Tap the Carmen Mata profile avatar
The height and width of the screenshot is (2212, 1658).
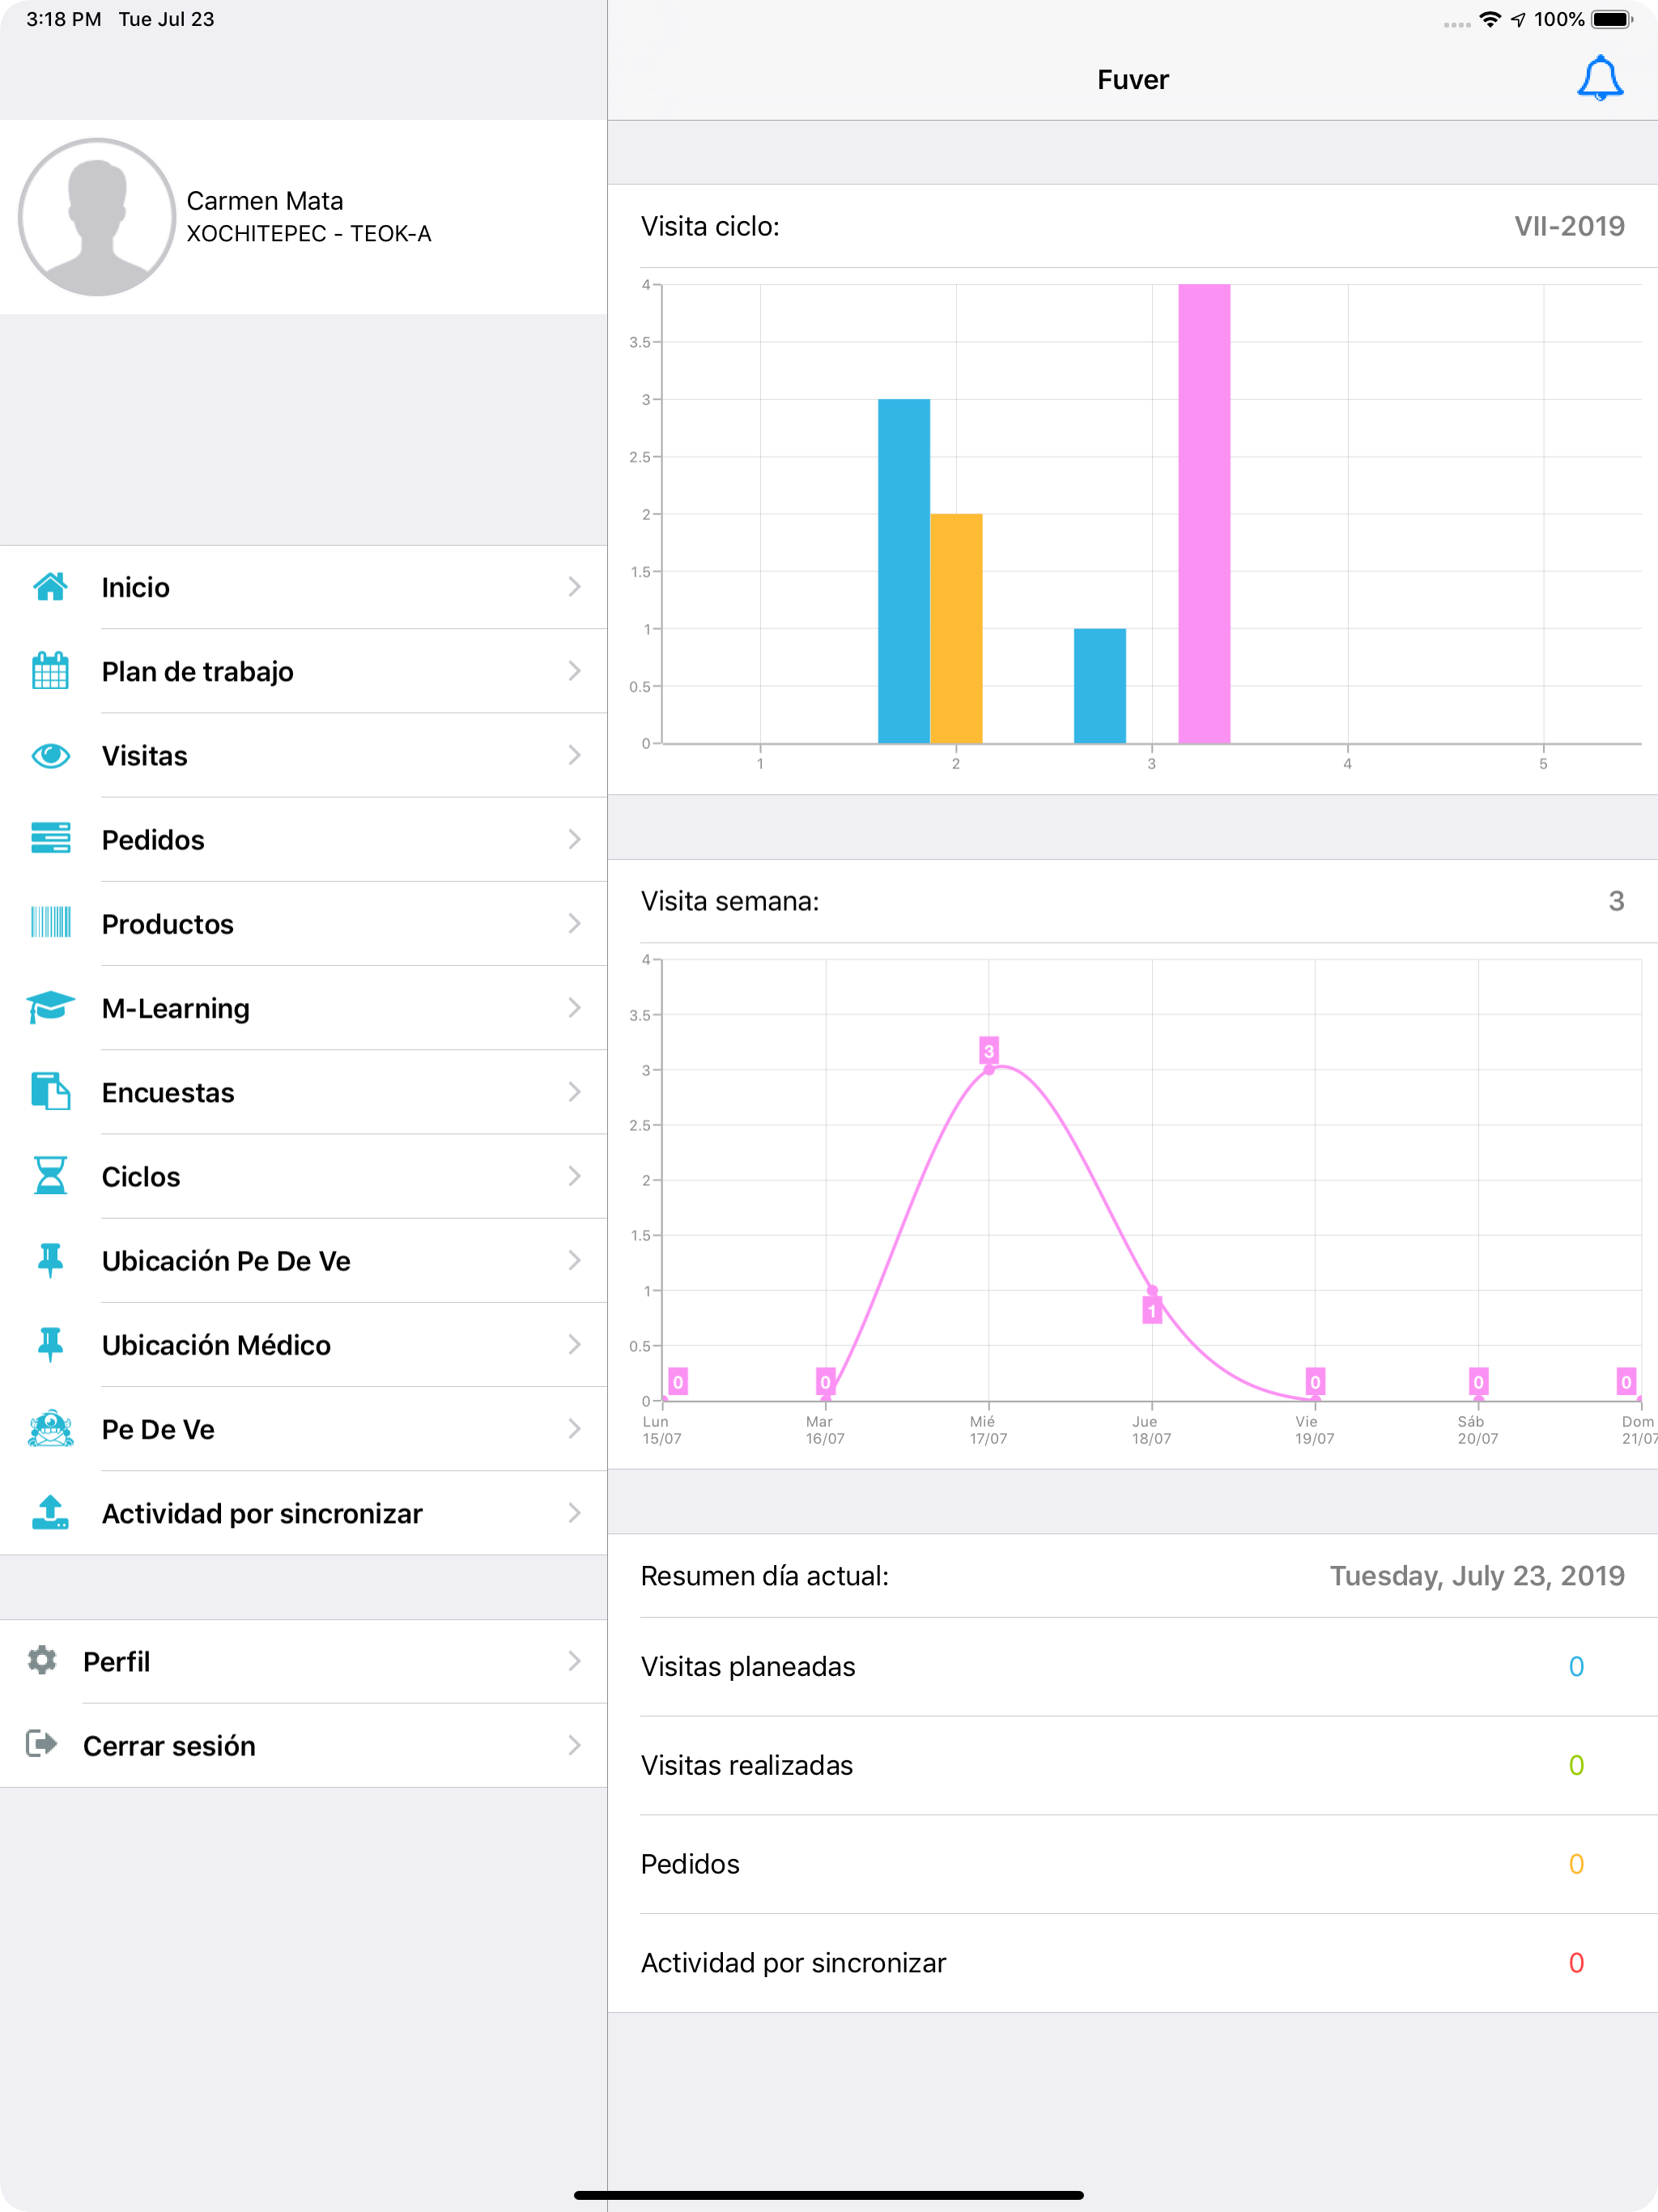tap(97, 217)
